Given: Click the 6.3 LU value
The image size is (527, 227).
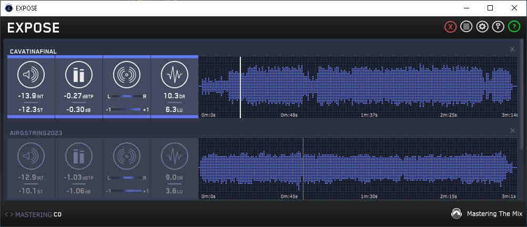Looking at the screenshot, I should (175, 109).
